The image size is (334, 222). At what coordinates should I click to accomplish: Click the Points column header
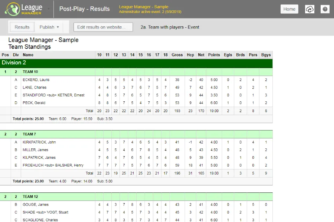pos(214,55)
